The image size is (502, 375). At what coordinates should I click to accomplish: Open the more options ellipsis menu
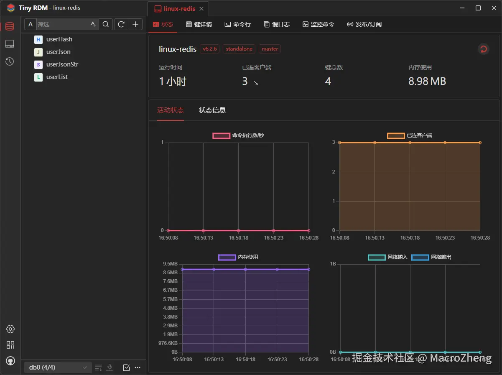click(x=138, y=367)
